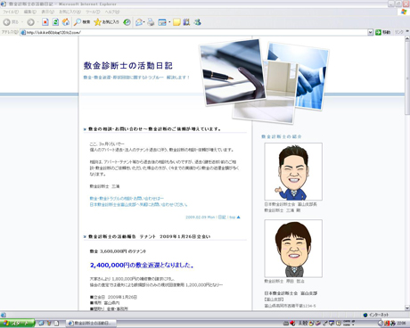
Task: Click the Research book toolbar icon
Action: pyautogui.click(x=186, y=22)
